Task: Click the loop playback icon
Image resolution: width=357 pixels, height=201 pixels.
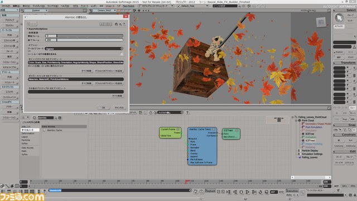Action: coord(260,192)
